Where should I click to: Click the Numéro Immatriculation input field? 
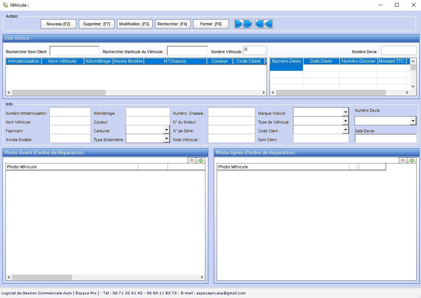coord(70,112)
